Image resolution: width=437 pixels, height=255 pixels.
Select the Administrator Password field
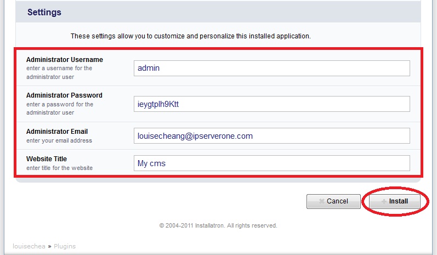272,104
